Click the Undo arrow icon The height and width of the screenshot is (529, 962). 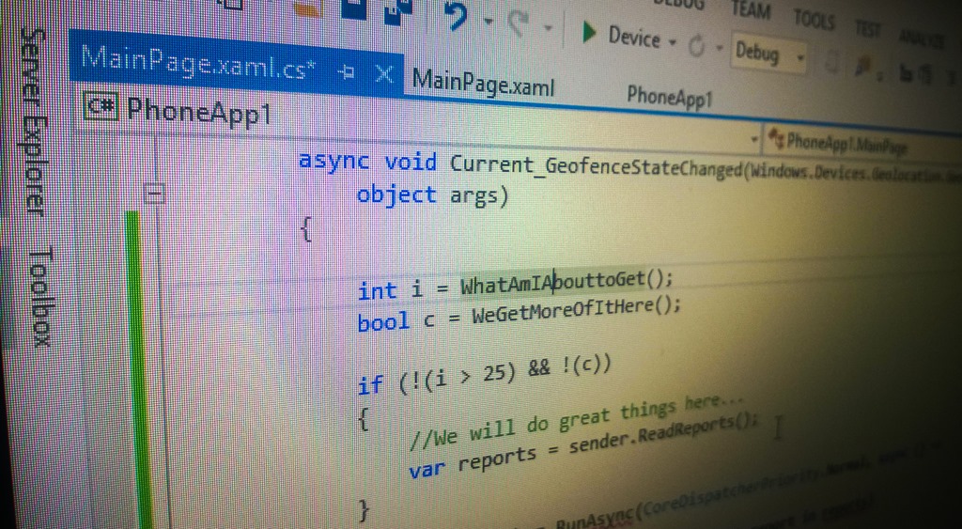click(x=456, y=17)
